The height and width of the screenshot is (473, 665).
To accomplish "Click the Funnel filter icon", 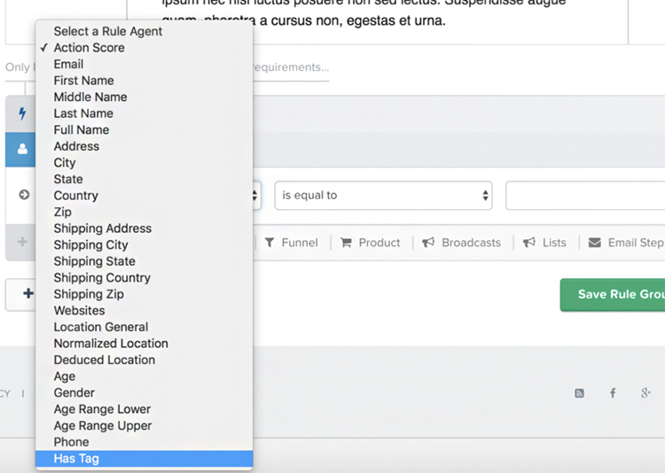I will coord(270,243).
